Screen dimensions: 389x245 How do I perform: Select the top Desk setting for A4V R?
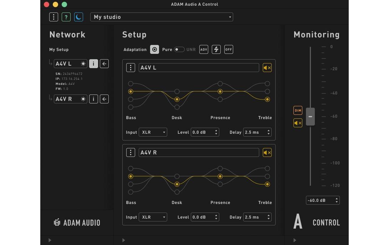pyautogui.click(x=177, y=176)
